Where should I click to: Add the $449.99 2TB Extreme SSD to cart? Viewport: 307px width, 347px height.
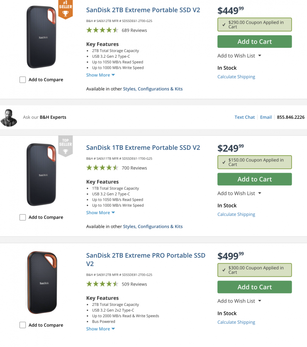(254, 42)
